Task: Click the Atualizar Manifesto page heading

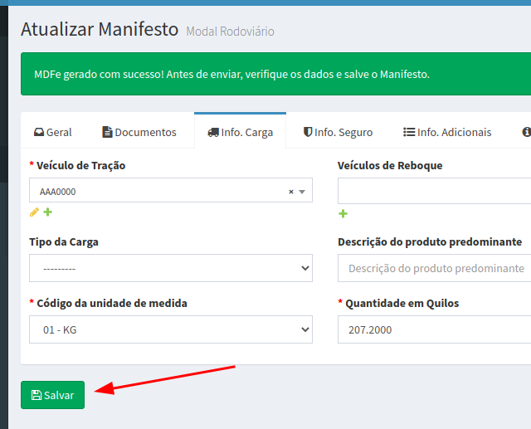Action: (x=99, y=30)
